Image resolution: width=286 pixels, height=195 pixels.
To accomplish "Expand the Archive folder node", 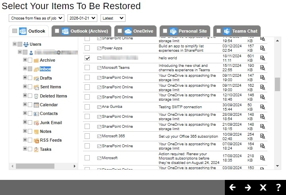I will (x=25, y=60).
